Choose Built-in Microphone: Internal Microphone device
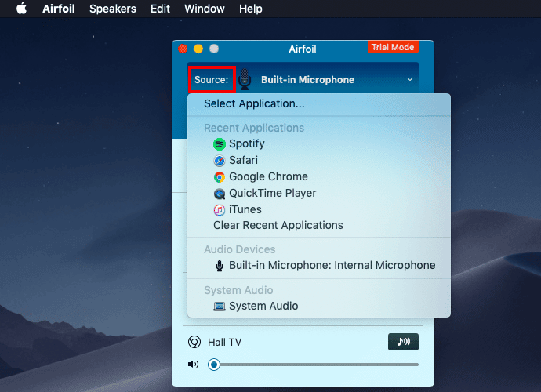 (319, 265)
